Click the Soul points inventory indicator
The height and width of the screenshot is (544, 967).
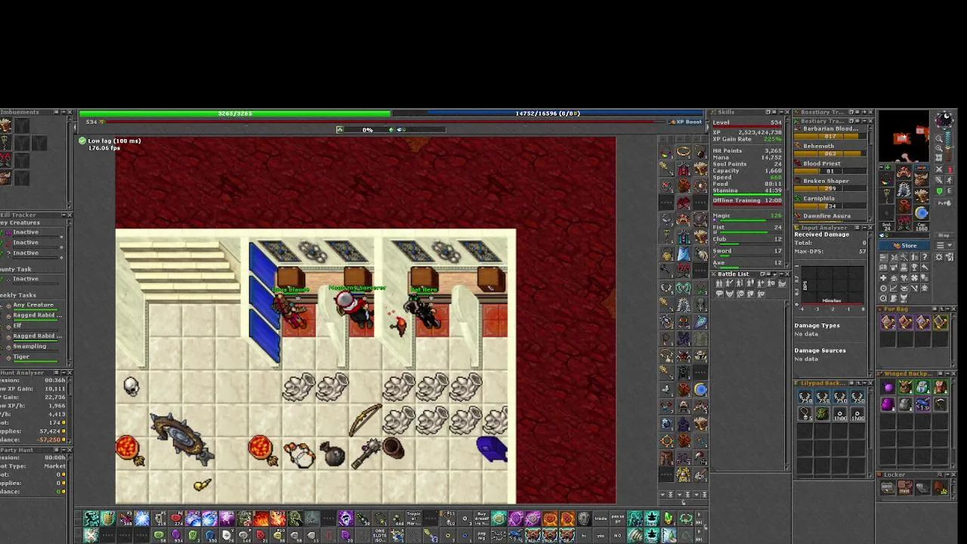[x=887, y=227]
